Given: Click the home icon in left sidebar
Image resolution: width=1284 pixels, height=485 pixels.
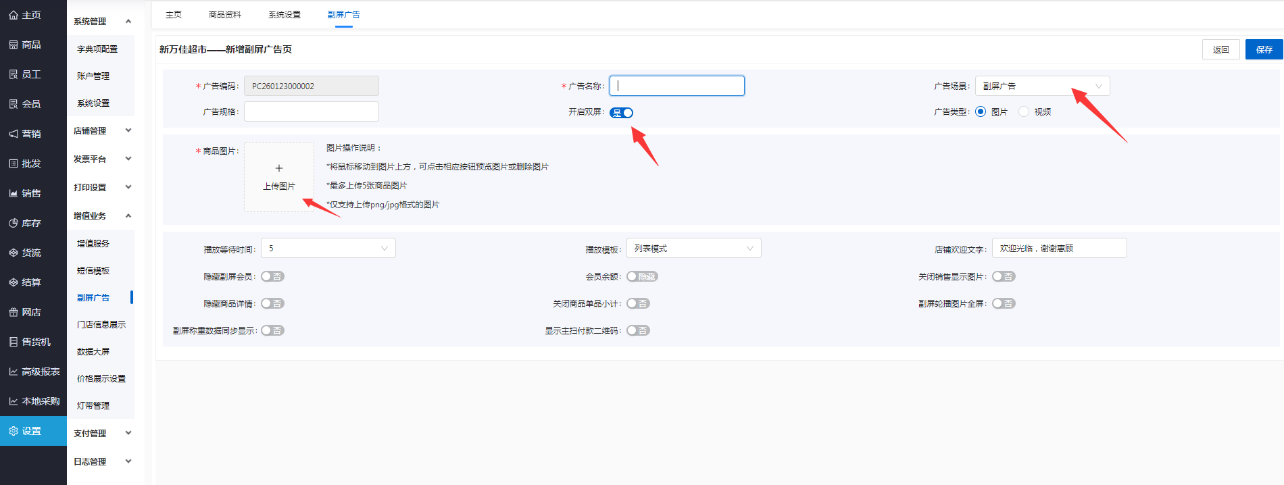Looking at the screenshot, I should 14,15.
